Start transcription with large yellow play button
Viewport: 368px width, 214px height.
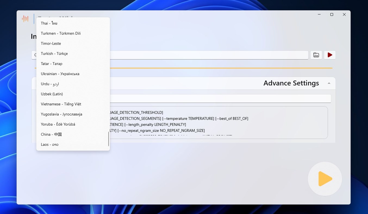pos(325,179)
